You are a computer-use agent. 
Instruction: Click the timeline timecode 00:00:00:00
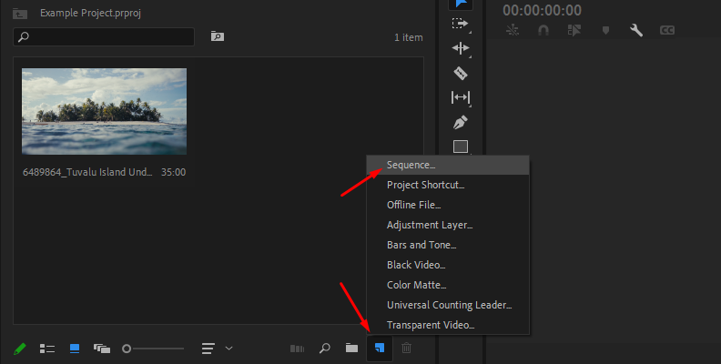pos(543,10)
